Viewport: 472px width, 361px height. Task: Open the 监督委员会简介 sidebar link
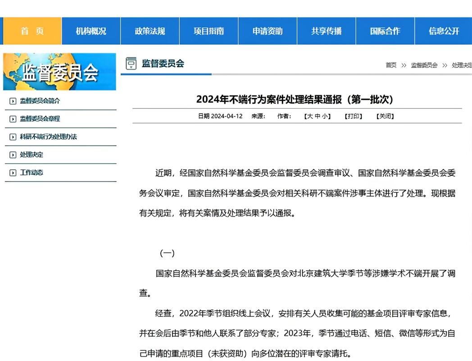[x=40, y=101]
